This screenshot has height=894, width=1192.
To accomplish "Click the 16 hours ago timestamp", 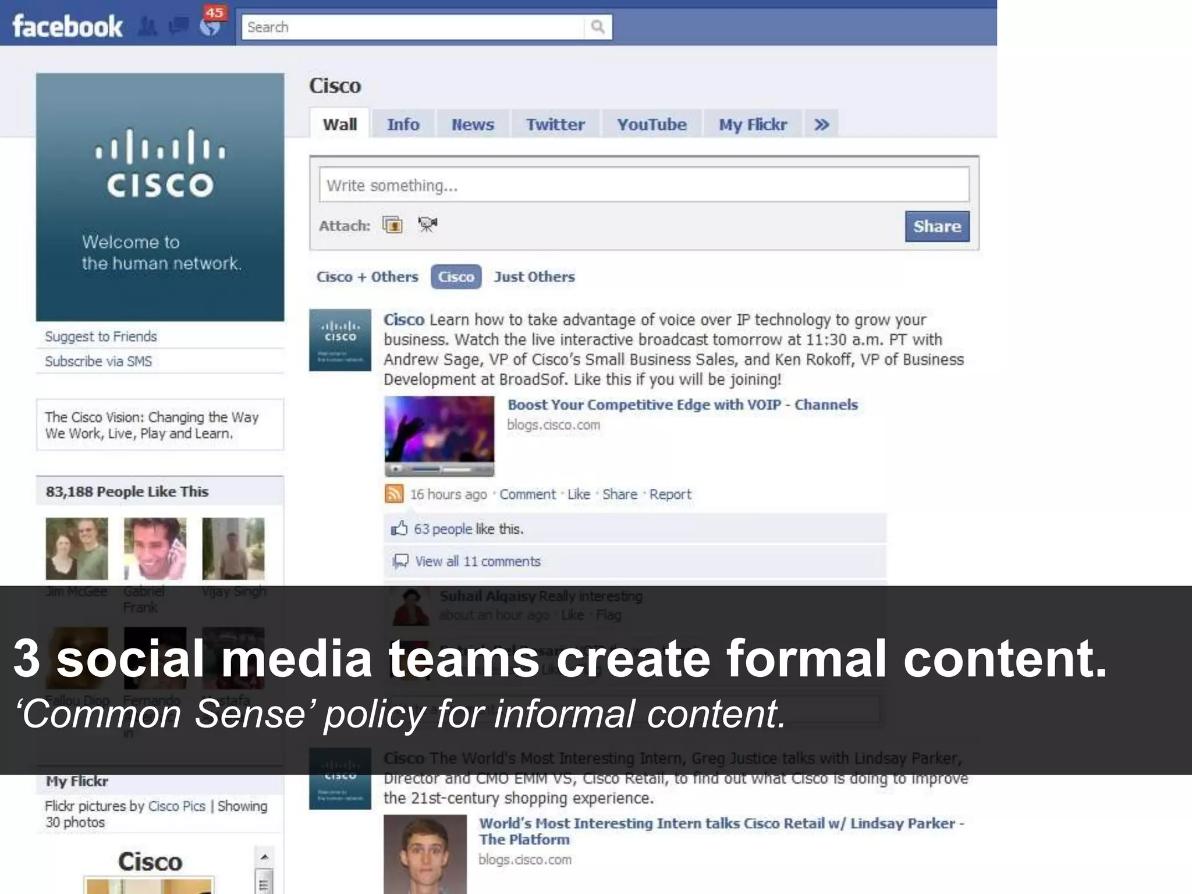I will [448, 494].
